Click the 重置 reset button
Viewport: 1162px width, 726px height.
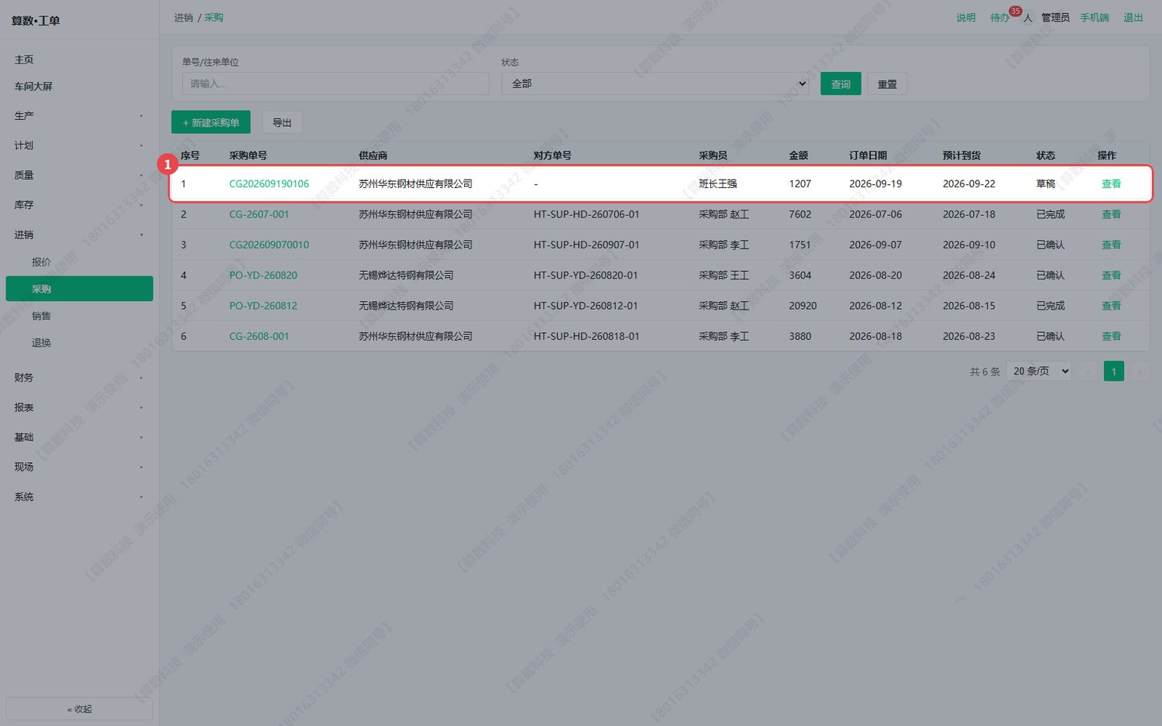(x=887, y=84)
